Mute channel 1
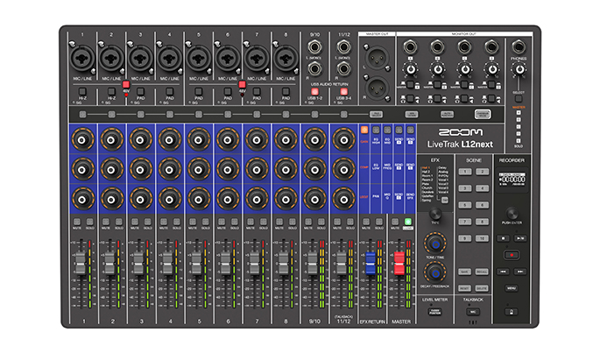 click(75, 223)
